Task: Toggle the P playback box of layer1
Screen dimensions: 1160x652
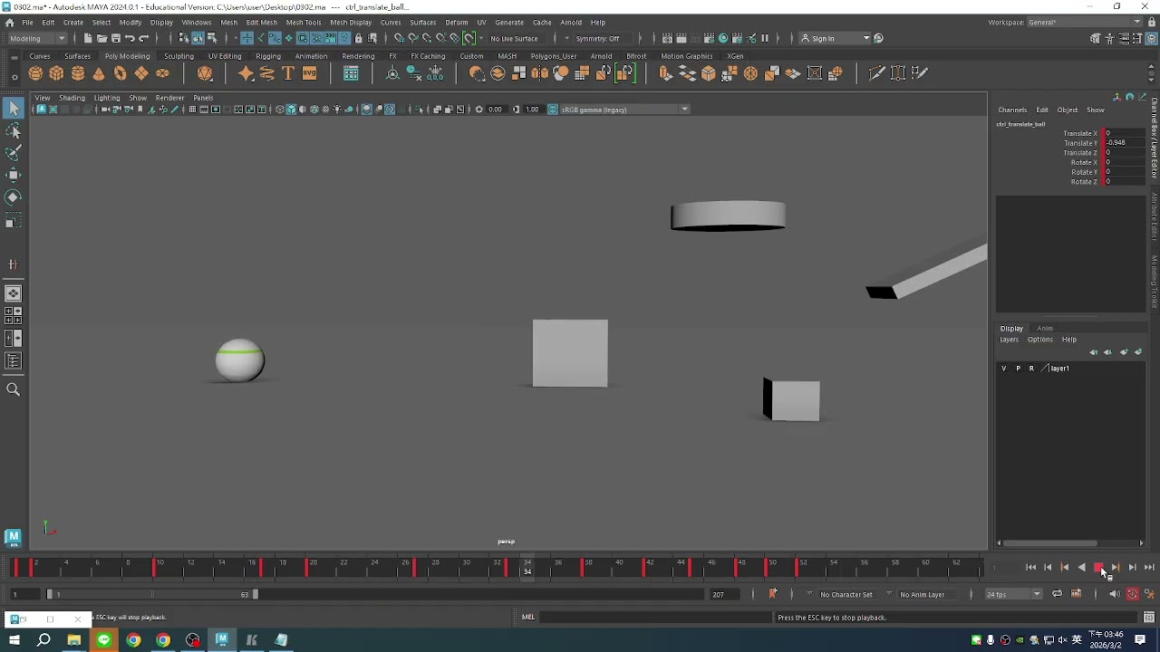Action: [x=1018, y=369]
